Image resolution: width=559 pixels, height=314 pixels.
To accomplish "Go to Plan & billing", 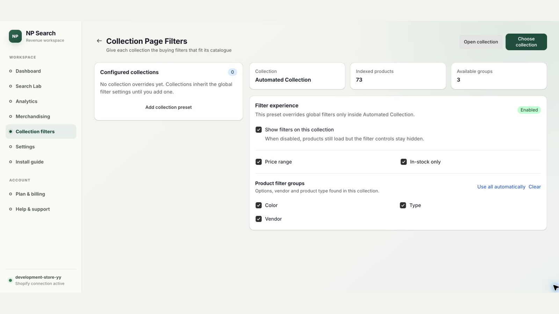I will pos(41,194).
